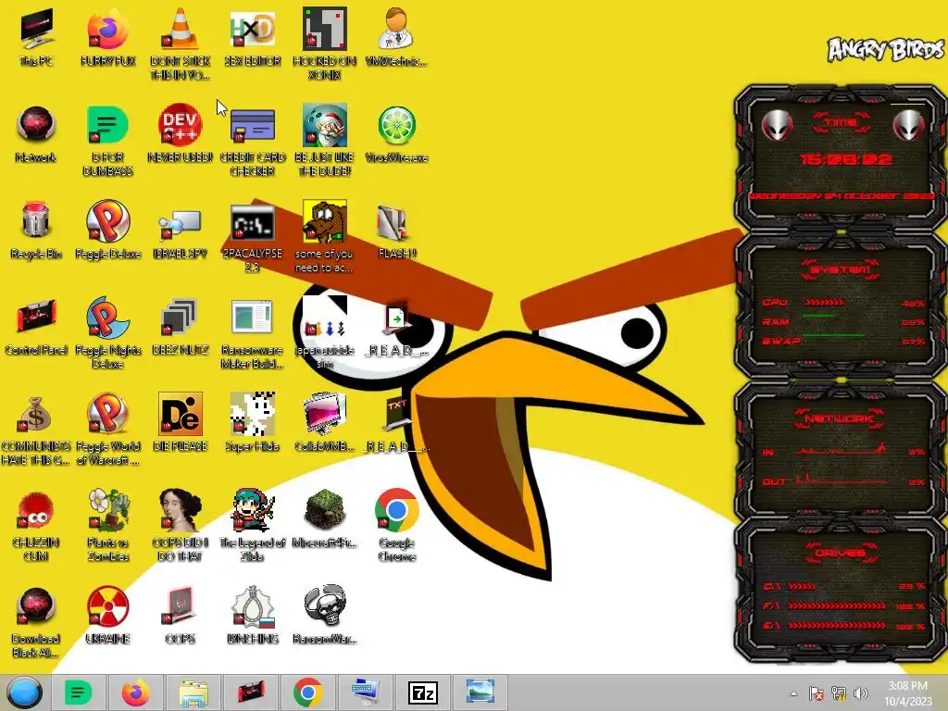
Task: Click the C:\ drive usage bar
Action: click(843, 586)
